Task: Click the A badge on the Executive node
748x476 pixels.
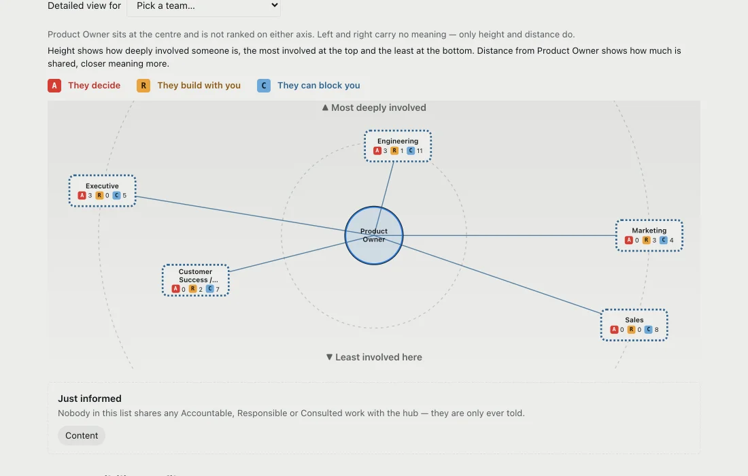Action: point(82,196)
